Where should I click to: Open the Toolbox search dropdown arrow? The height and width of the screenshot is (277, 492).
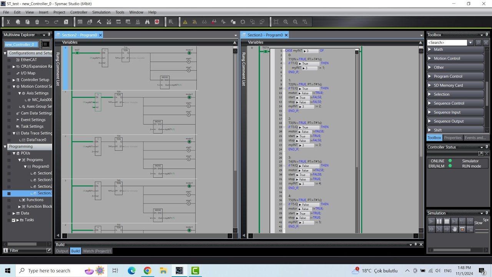(470, 43)
